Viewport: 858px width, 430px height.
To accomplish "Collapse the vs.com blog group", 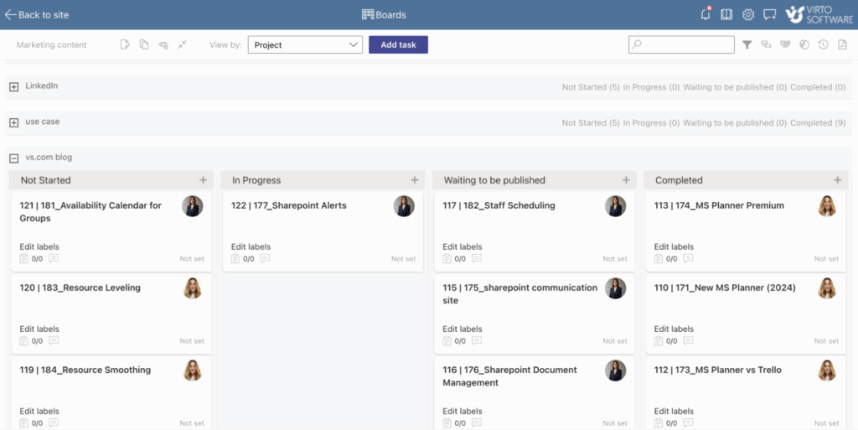I will pos(13,158).
